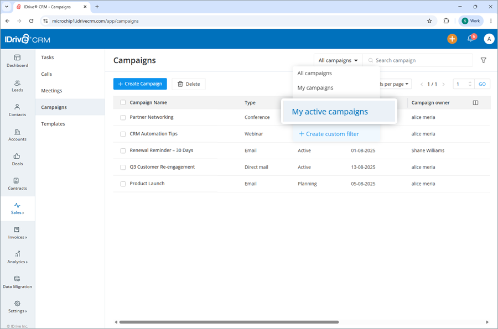Go to Deals via its sidebar icon
Screen dimensions: 498x329
[17, 160]
